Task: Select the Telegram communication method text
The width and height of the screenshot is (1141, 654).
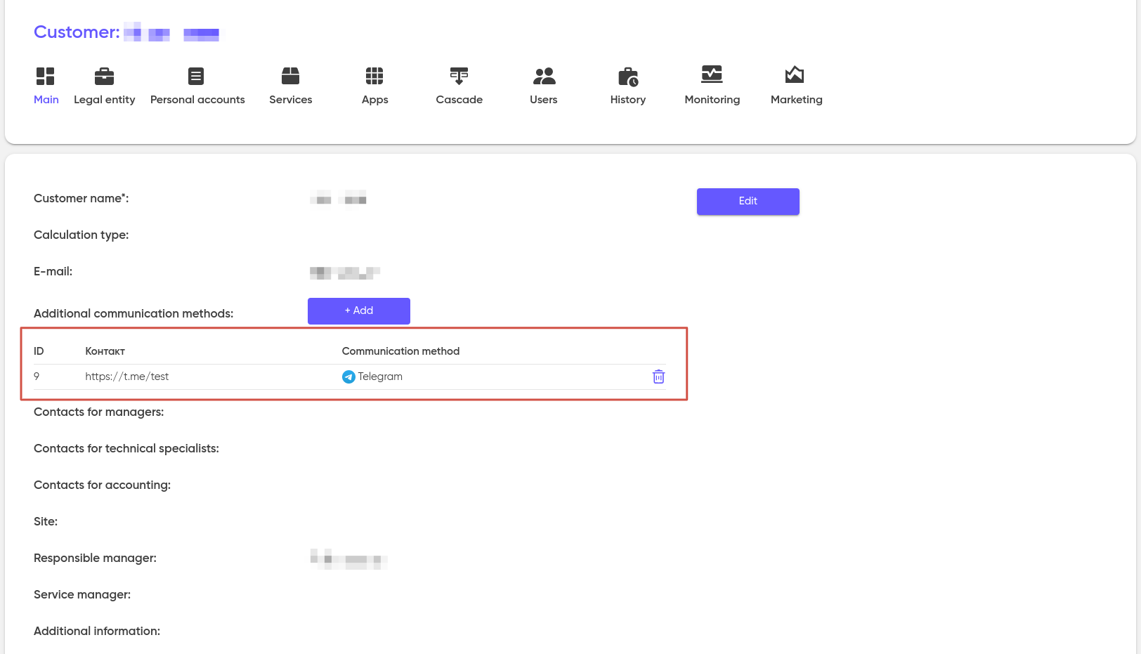Action: pyautogui.click(x=380, y=377)
